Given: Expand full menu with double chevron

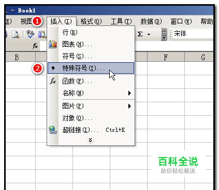Looking at the screenshot, I should click(90, 140).
